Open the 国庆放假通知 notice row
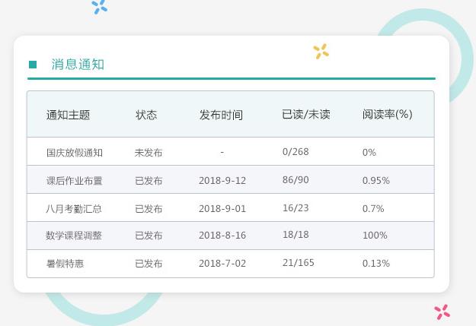Screen dimensions: 476x326 click(231, 151)
